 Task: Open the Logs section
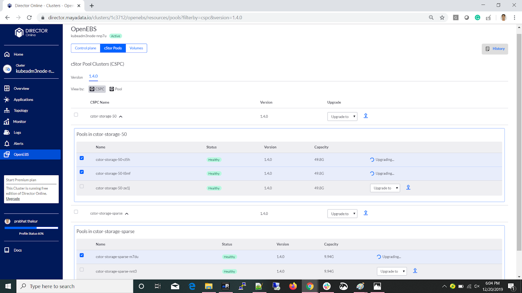[17, 133]
